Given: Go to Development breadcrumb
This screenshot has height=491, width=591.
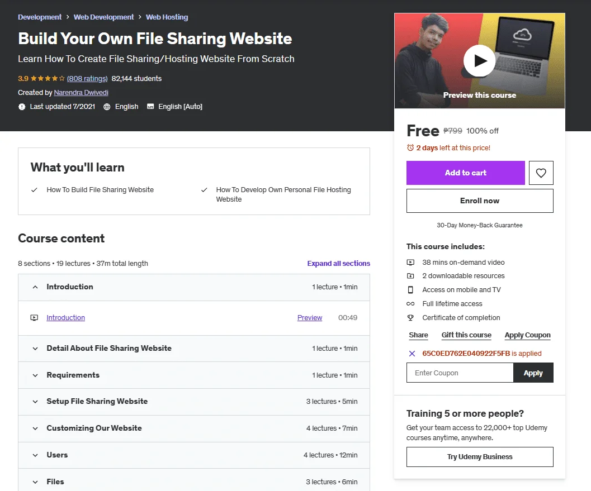Looking at the screenshot, I should click(40, 17).
